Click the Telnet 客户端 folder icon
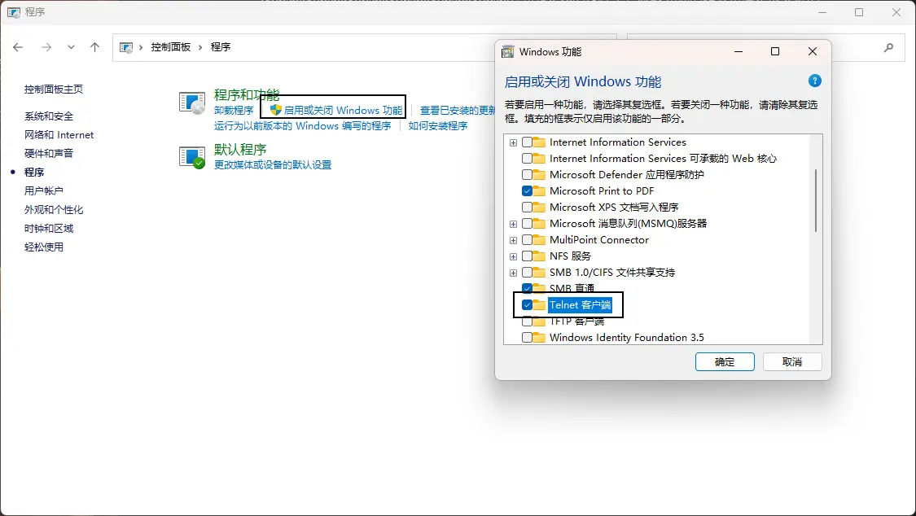This screenshot has width=916, height=516. [539, 304]
